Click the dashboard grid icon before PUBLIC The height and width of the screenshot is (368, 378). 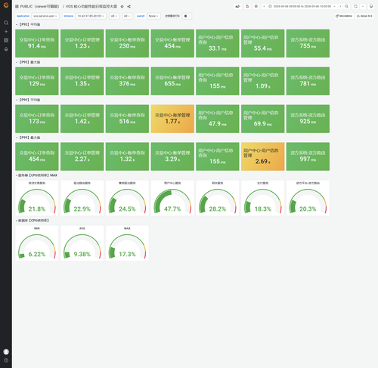(17, 7)
